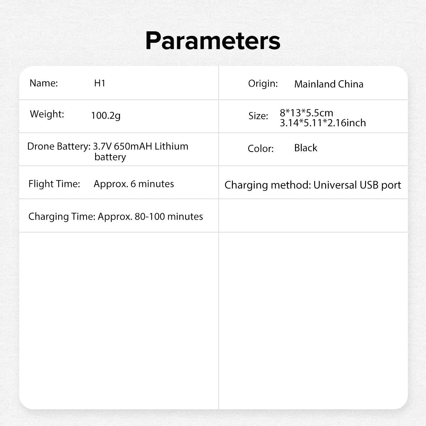Click the Parameters heading

(x=213, y=41)
